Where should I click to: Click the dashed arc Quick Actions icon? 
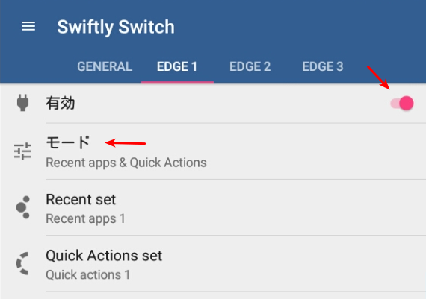point(22,263)
